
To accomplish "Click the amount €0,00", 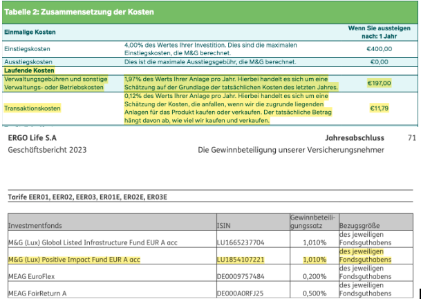I will [379, 62].
